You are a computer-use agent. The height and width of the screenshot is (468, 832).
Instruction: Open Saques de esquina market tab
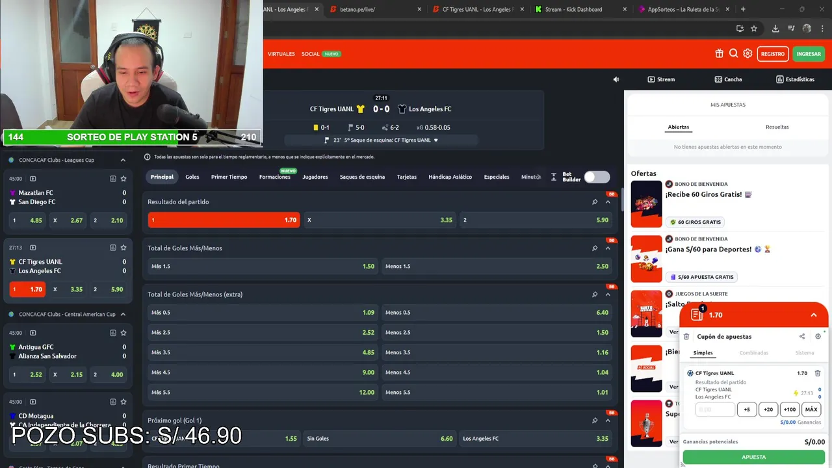pyautogui.click(x=362, y=177)
